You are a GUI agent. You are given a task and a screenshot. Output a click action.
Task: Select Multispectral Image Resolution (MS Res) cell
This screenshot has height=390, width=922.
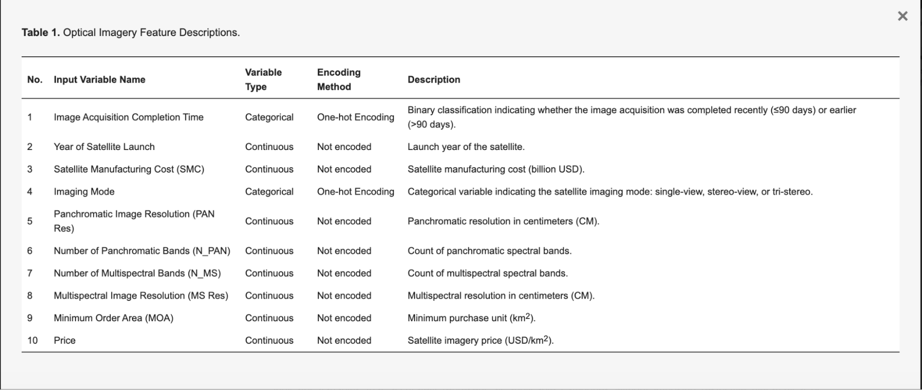point(141,295)
